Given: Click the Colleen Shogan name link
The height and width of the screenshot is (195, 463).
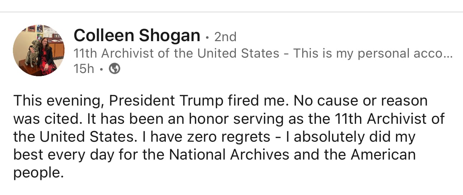Looking at the screenshot, I should [x=137, y=35].
